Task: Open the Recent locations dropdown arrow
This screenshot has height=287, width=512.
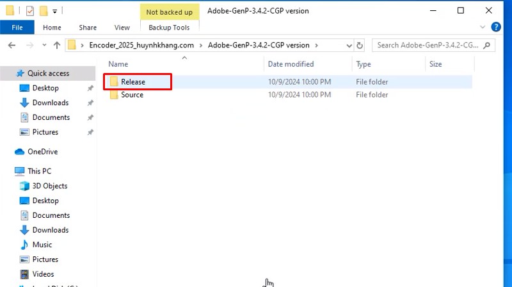Action: (44, 45)
